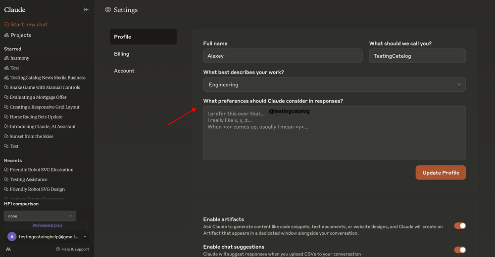Click the Start new chat plus icon

6,24
